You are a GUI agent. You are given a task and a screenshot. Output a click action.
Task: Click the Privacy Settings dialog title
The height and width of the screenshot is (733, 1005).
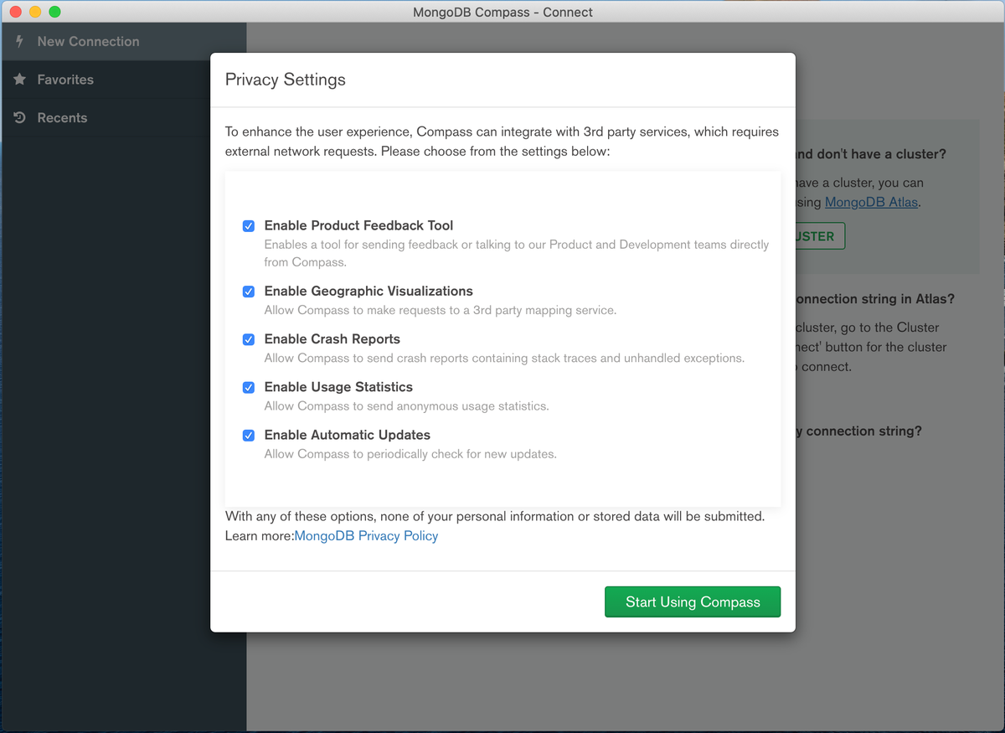286,80
